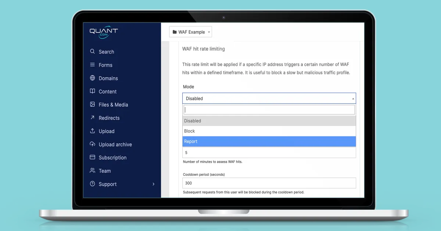Choose Block from the Mode options
Viewport: 441px width, 231px height.
click(x=269, y=131)
